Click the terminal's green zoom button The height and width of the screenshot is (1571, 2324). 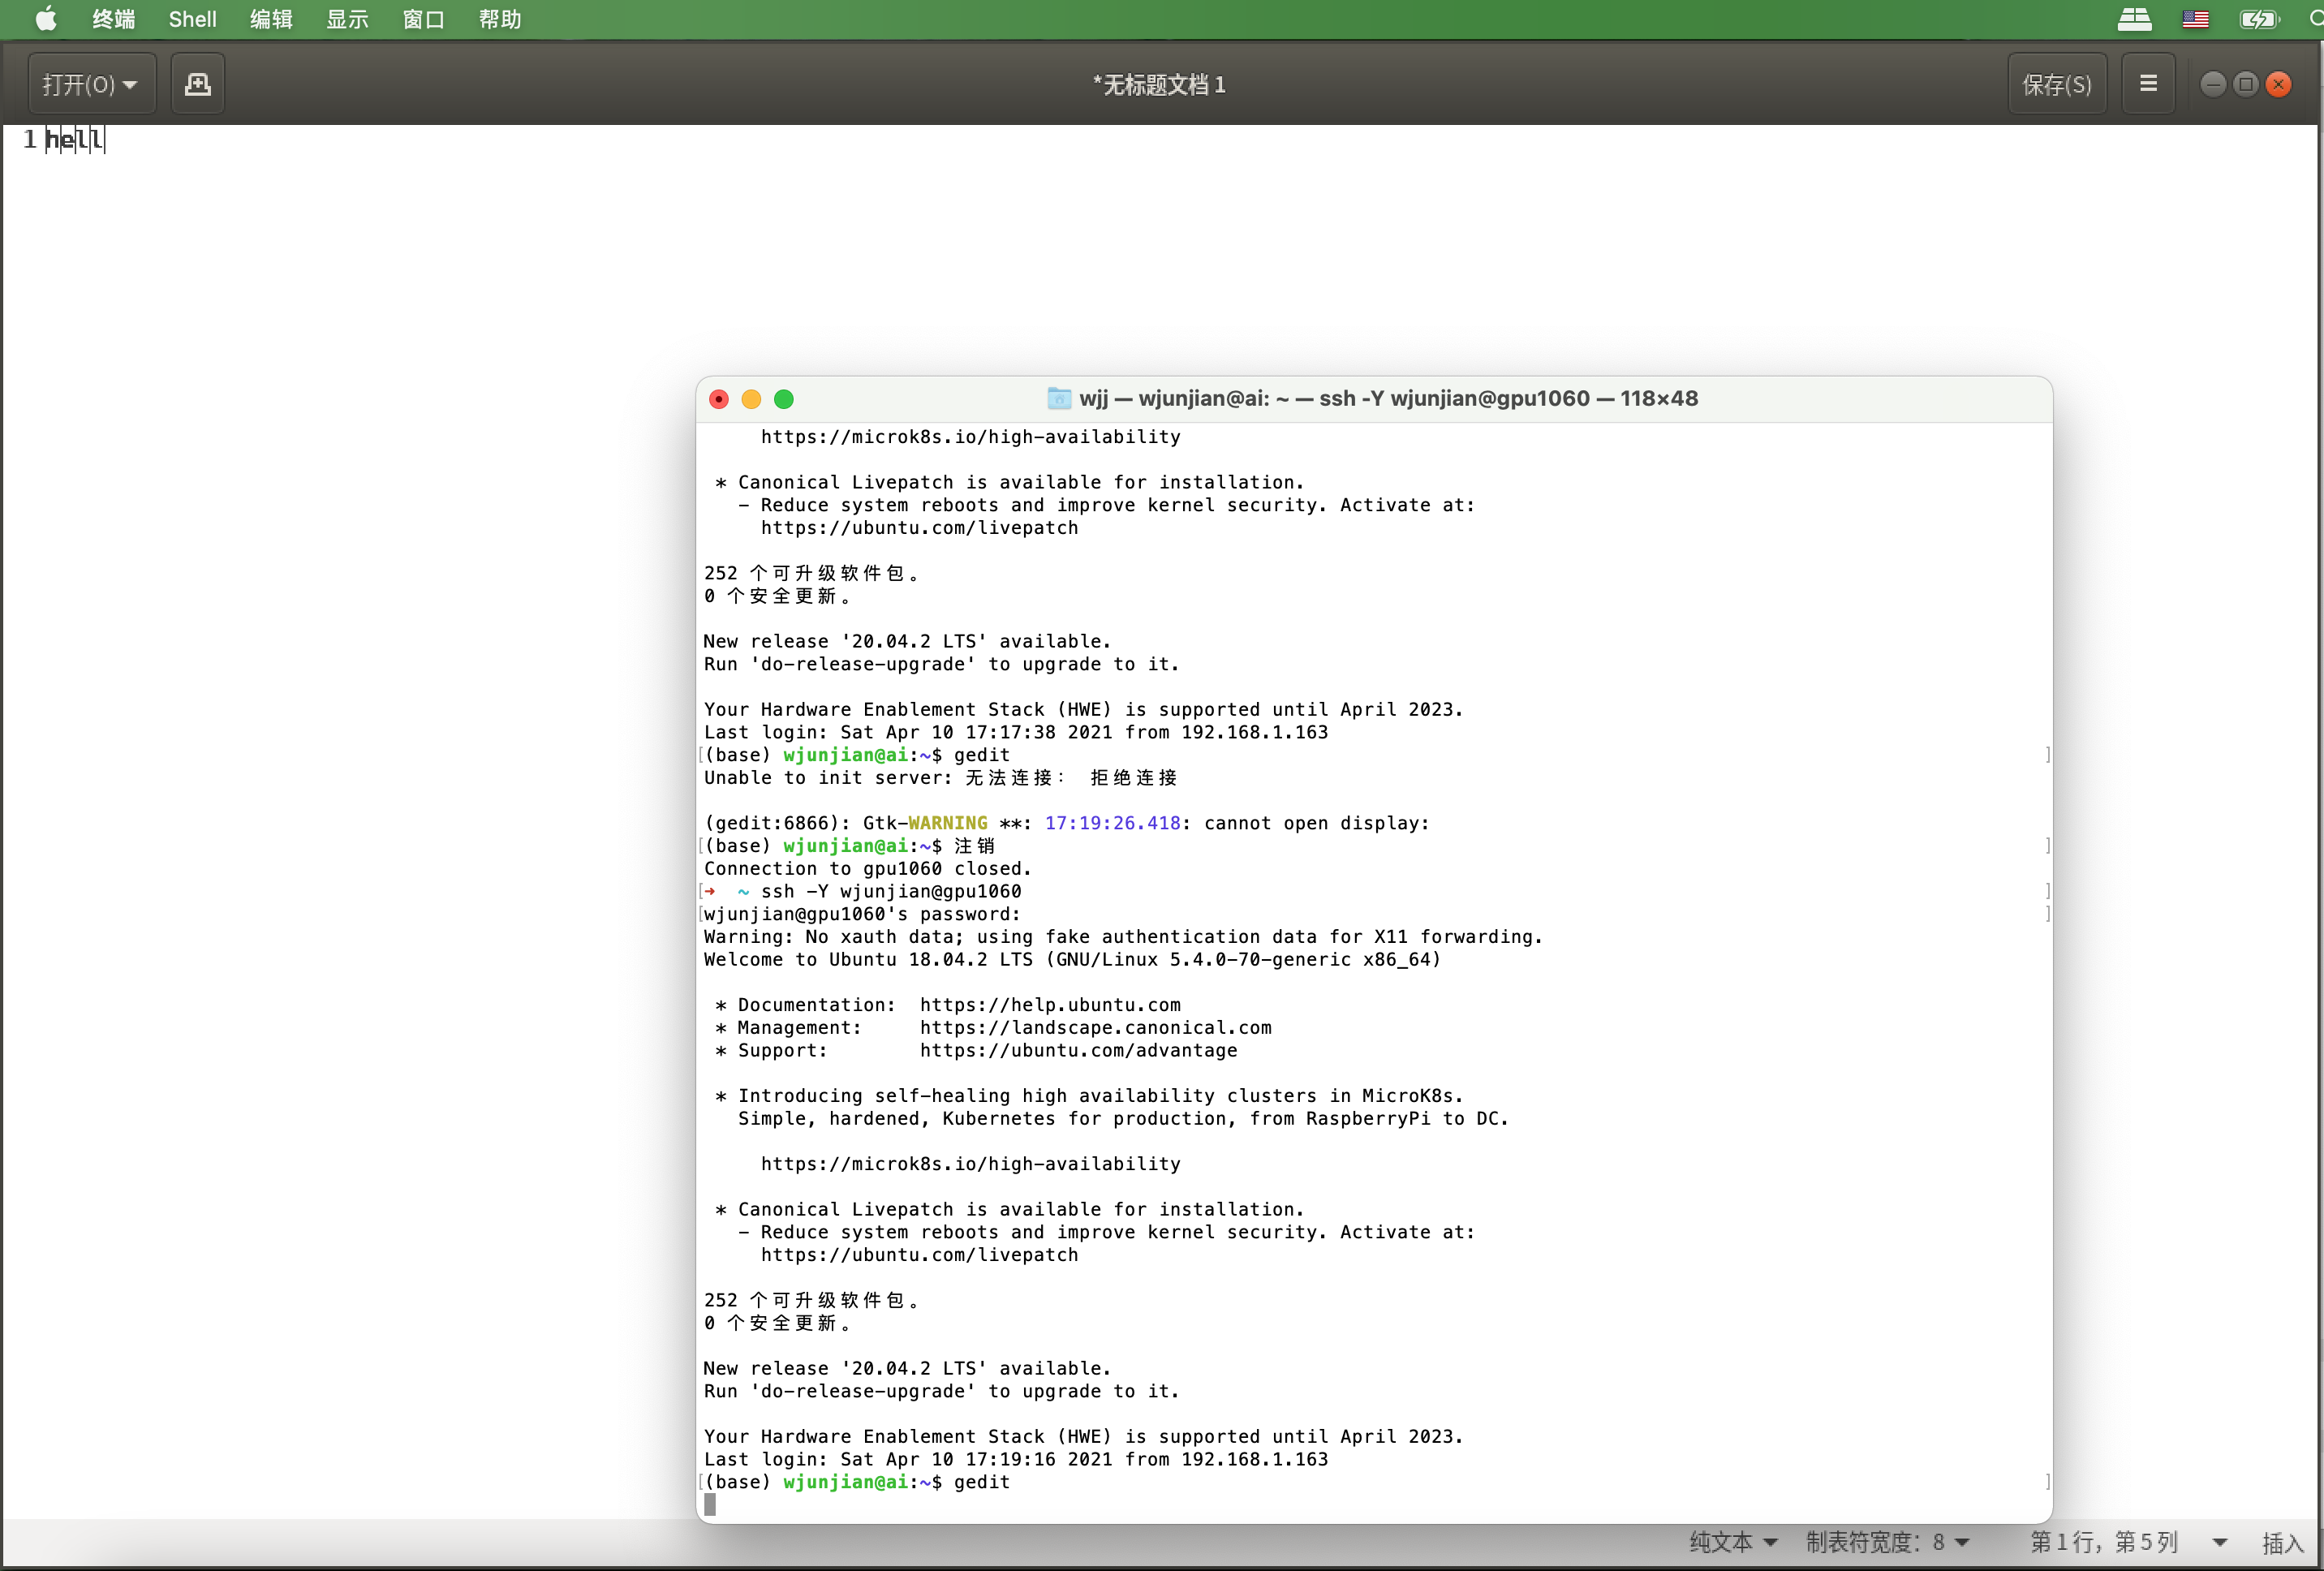[x=784, y=399]
